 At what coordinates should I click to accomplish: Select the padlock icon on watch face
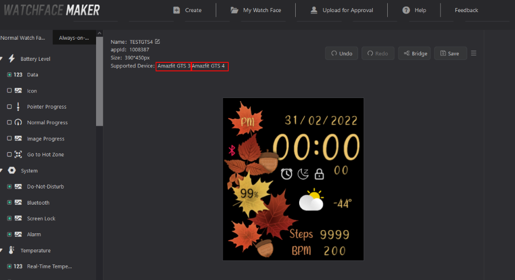(319, 174)
